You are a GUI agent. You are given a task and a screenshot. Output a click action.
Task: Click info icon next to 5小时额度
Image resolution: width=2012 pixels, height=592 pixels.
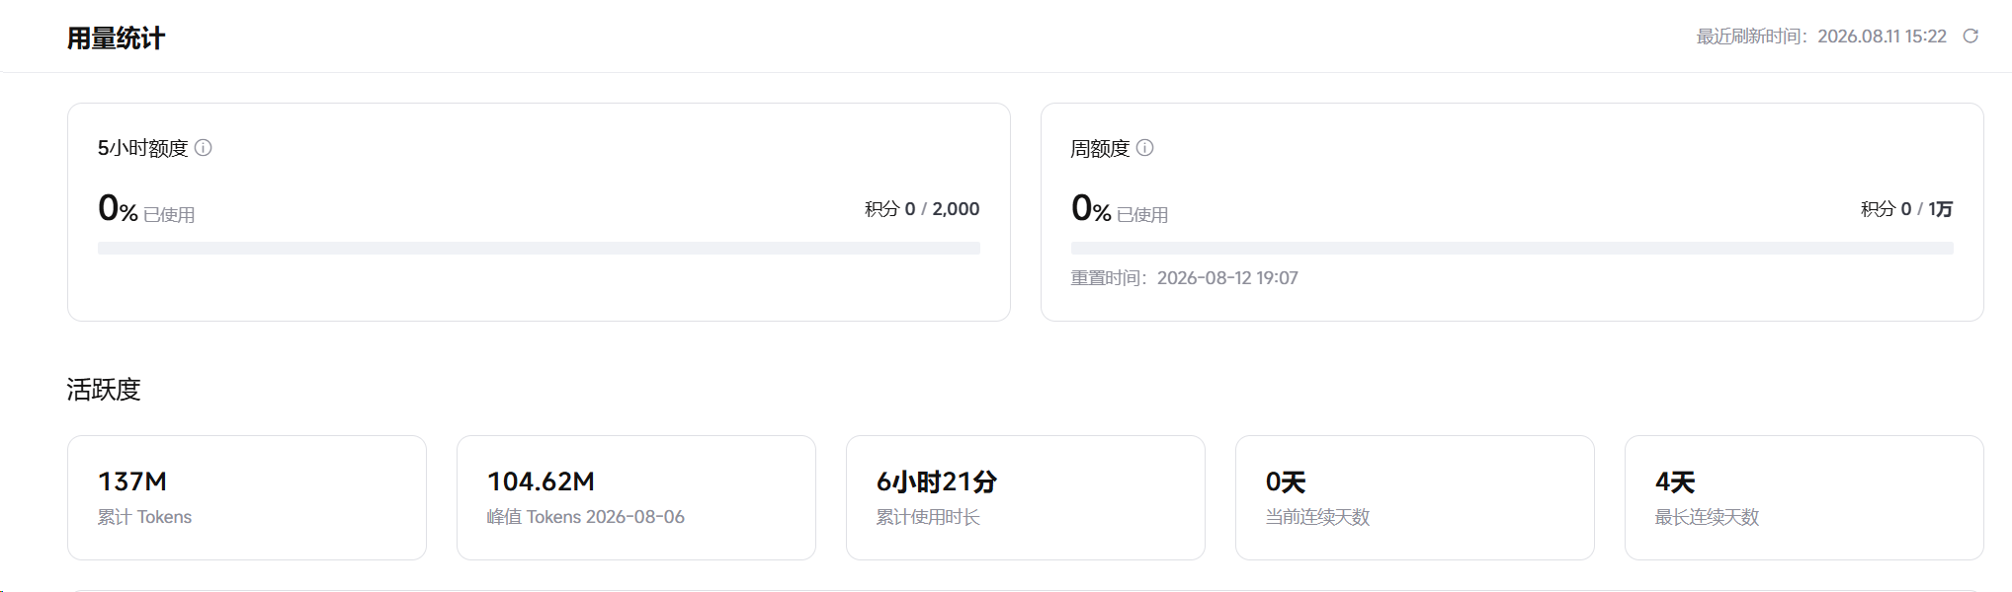pos(204,148)
